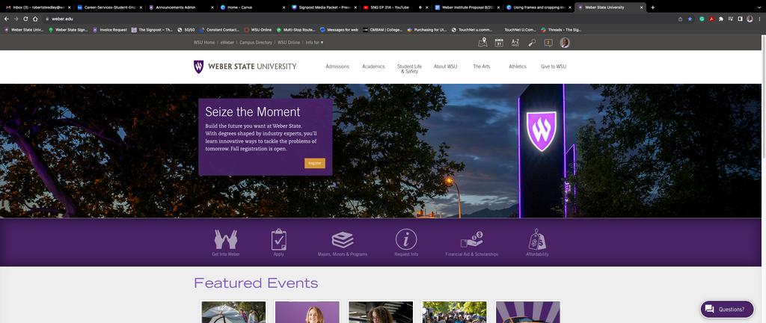Open the Student Life & Safety menu

[x=409, y=69]
